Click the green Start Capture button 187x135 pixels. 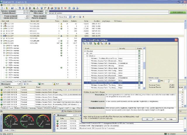tap(178, 12)
